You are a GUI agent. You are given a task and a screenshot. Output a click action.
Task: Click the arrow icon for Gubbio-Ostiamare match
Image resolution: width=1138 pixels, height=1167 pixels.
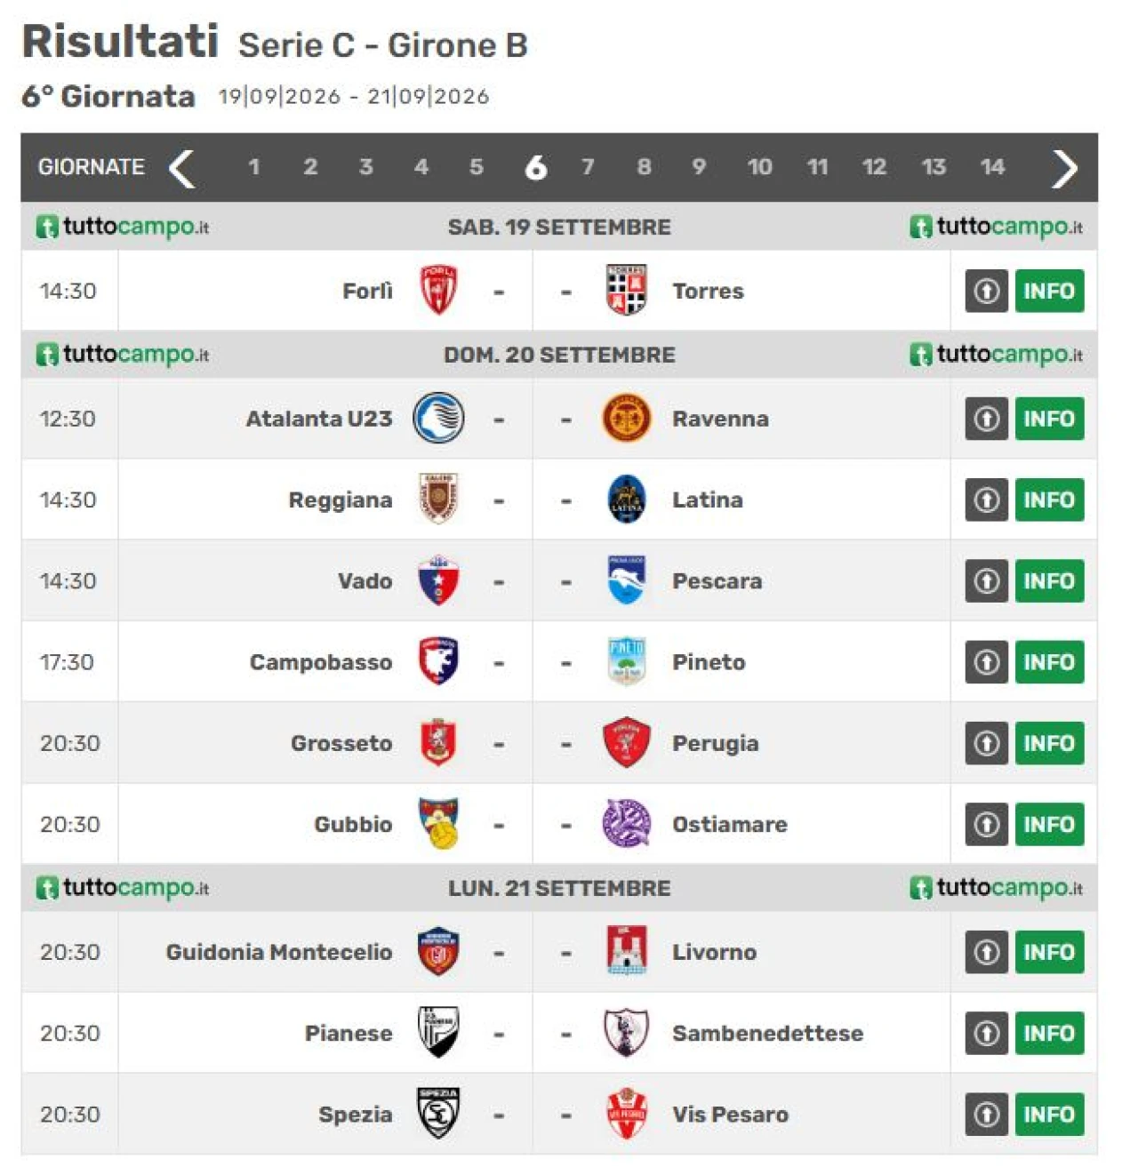click(x=987, y=824)
